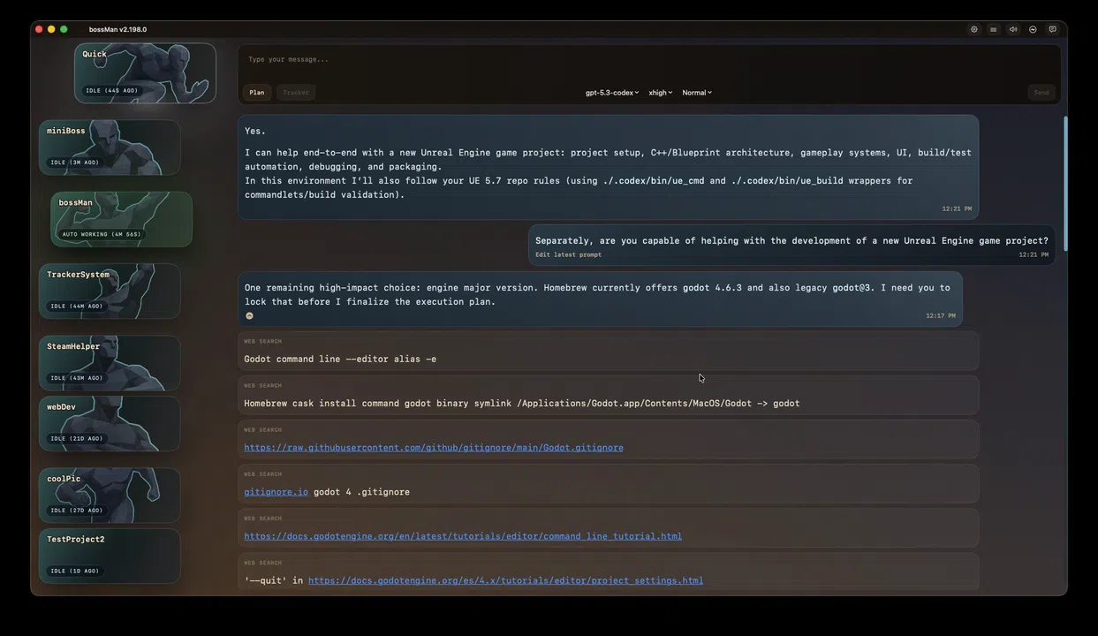Click the 'AUTO WORKING (4M 56S)' status badge
Screen dimensions: 1098x636
click(x=102, y=234)
